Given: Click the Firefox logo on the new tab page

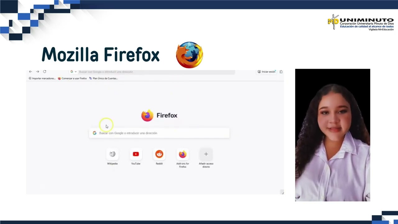Looking at the screenshot, I should 147,115.
